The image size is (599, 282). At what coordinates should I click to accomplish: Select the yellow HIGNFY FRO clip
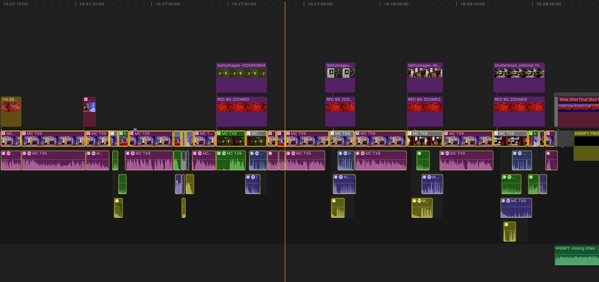point(586,145)
